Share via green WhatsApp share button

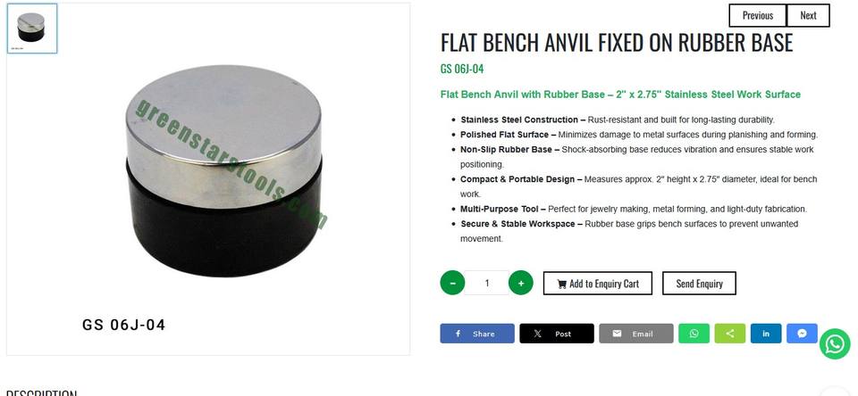pyautogui.click(x=694, y=334)
